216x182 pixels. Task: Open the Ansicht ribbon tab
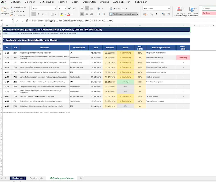[x=104, y=2]
